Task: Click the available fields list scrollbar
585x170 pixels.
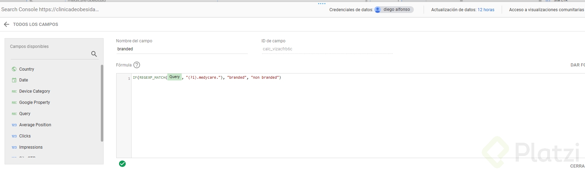Action: [102, 103]
